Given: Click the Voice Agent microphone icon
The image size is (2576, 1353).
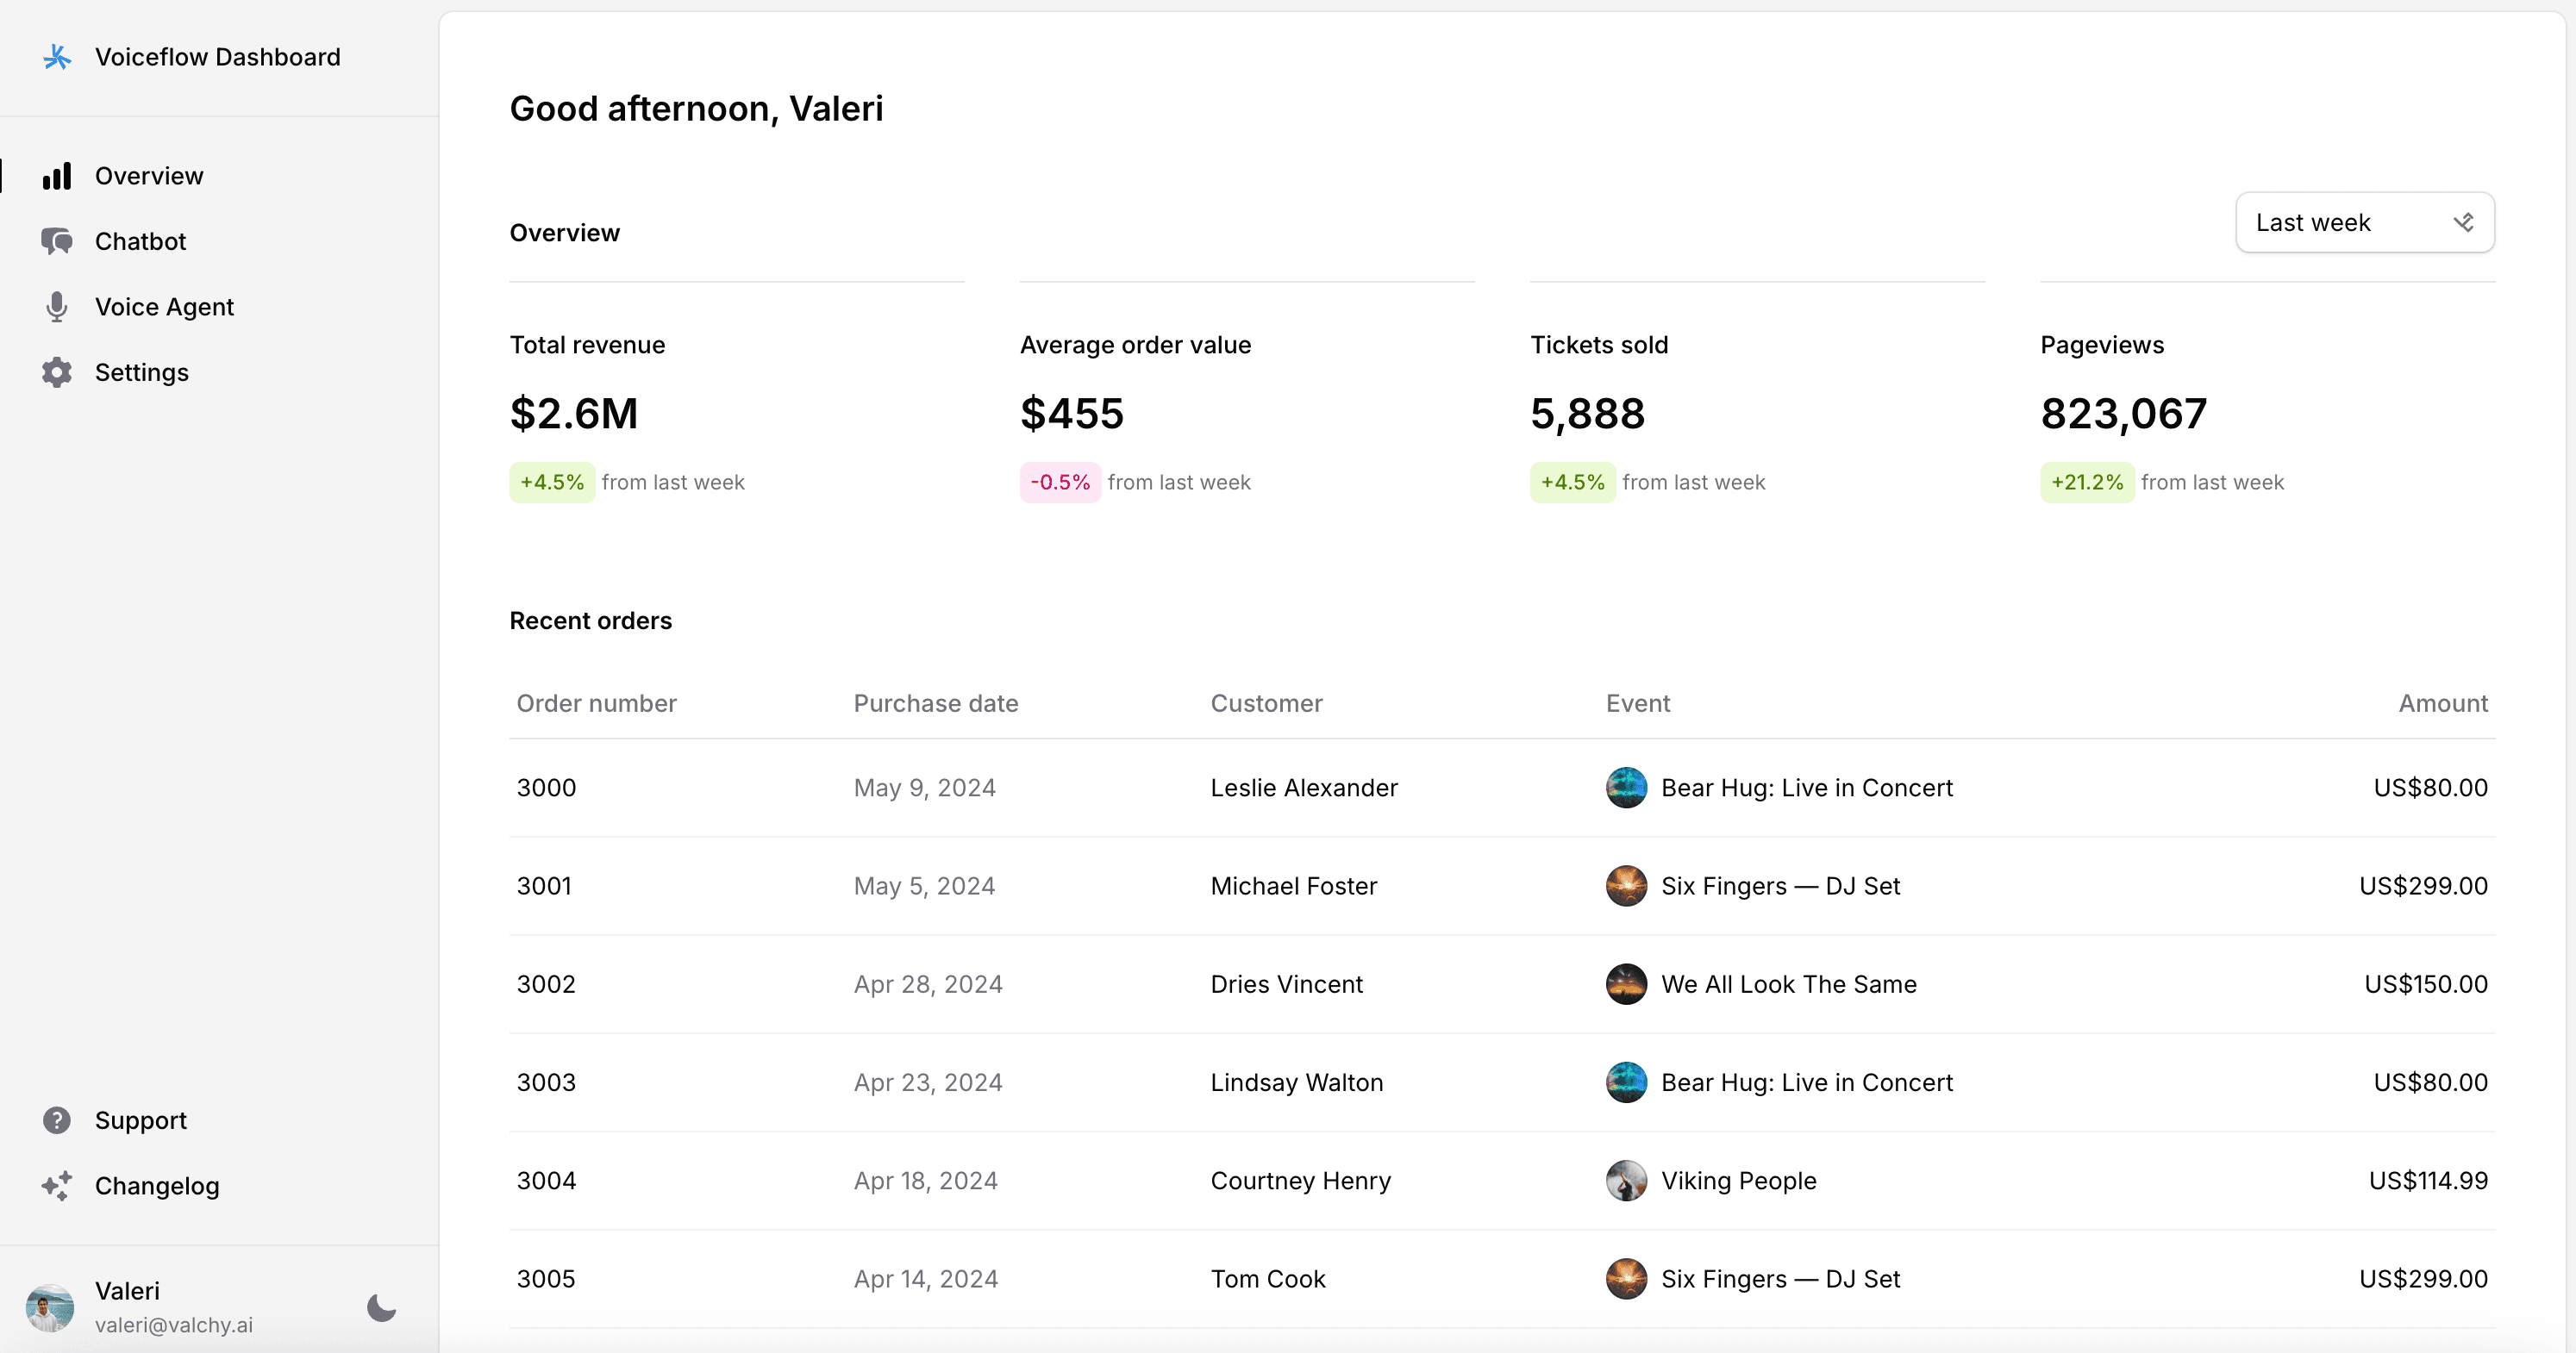Looking at the screenshot, I should [x=57, y=307].
